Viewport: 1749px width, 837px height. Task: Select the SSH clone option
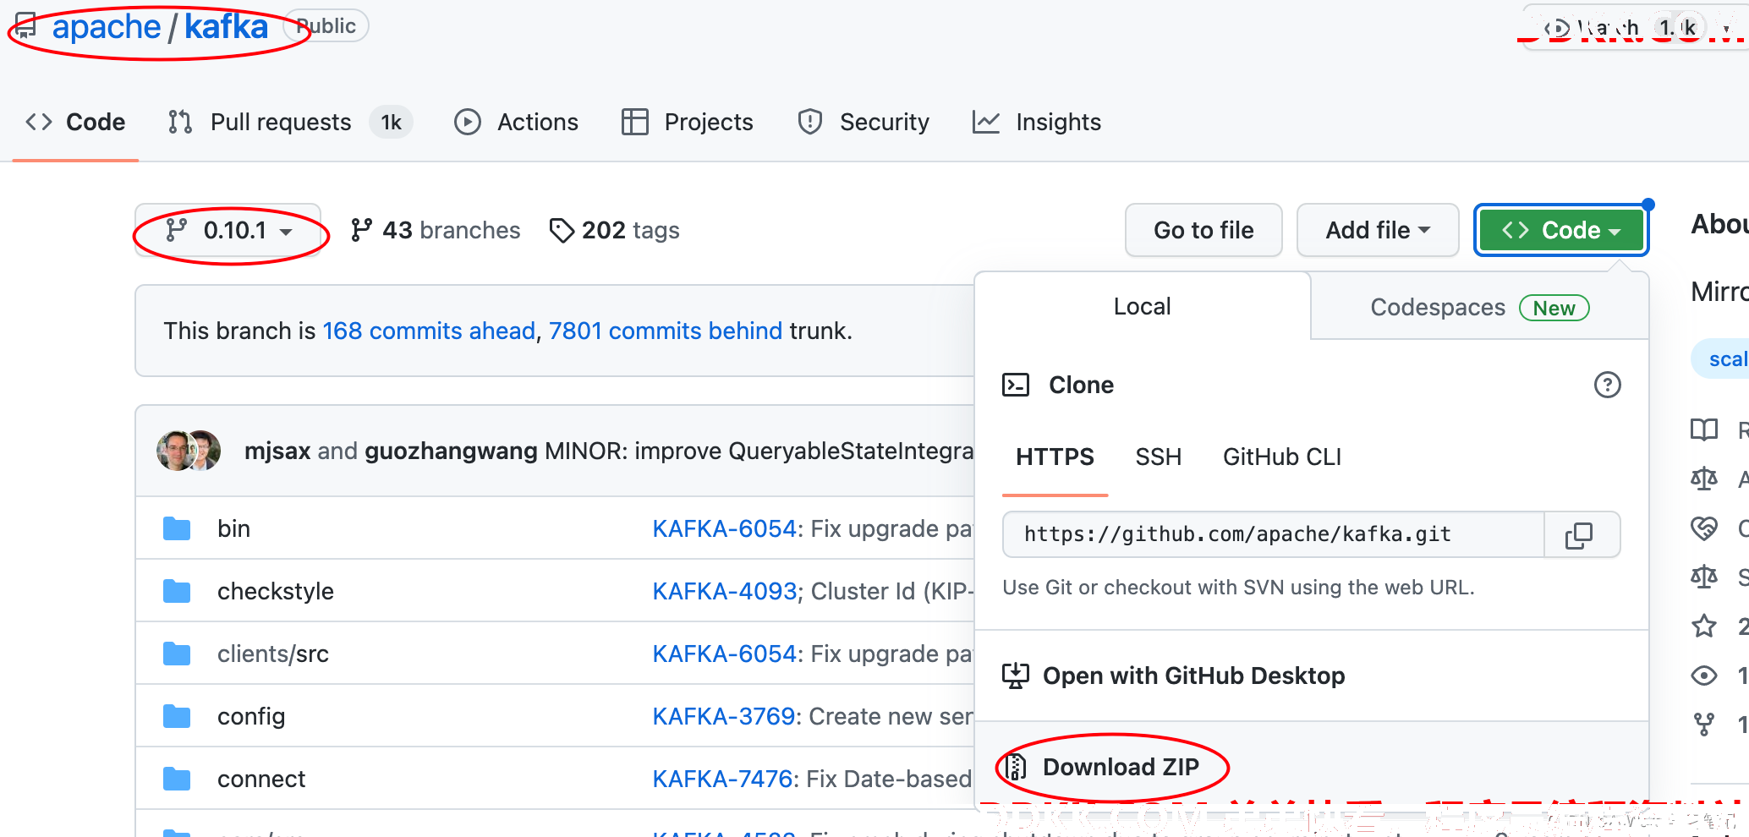[x=1158, y=457]
